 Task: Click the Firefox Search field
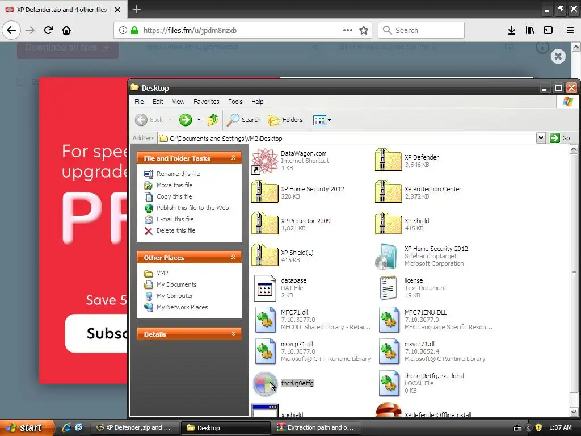click(422, 30)
